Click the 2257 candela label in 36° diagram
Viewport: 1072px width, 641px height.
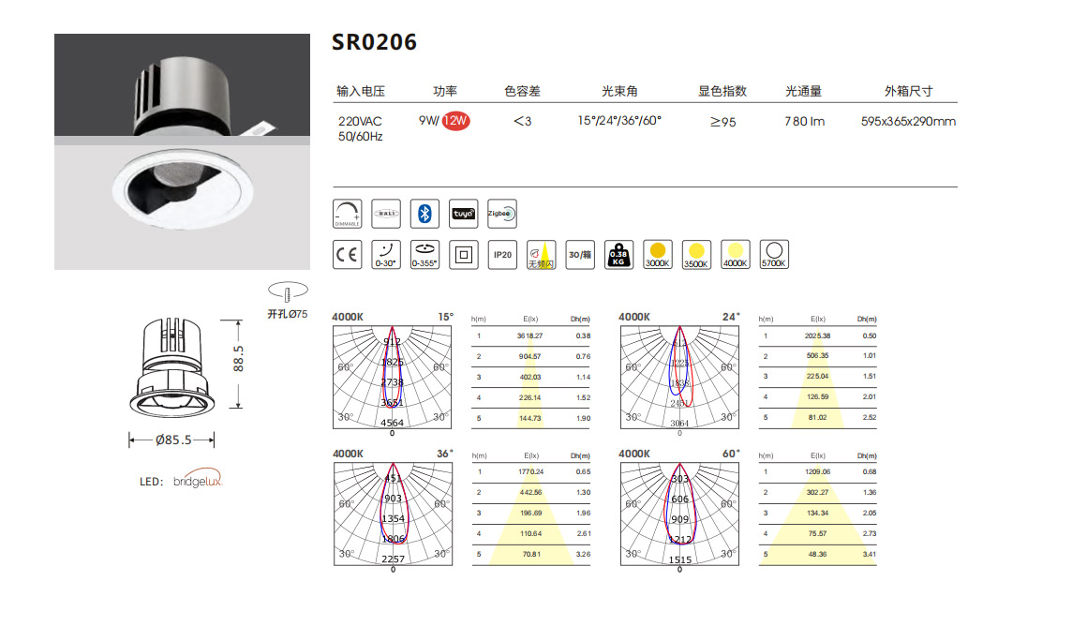tap(394, 559)
